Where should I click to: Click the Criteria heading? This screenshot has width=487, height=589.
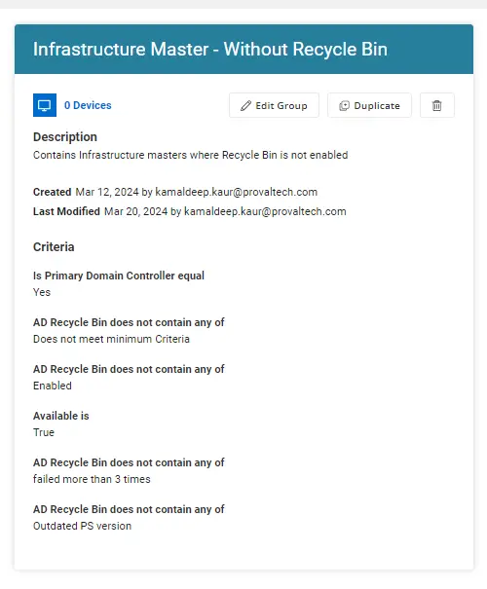[x=54, y=246]
